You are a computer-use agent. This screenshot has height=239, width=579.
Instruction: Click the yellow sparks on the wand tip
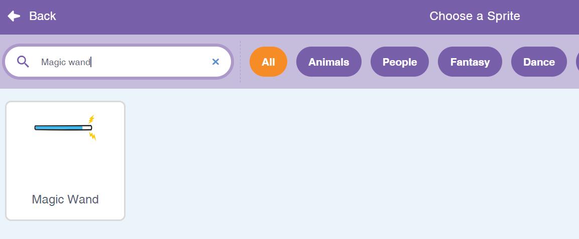[91, 120]
